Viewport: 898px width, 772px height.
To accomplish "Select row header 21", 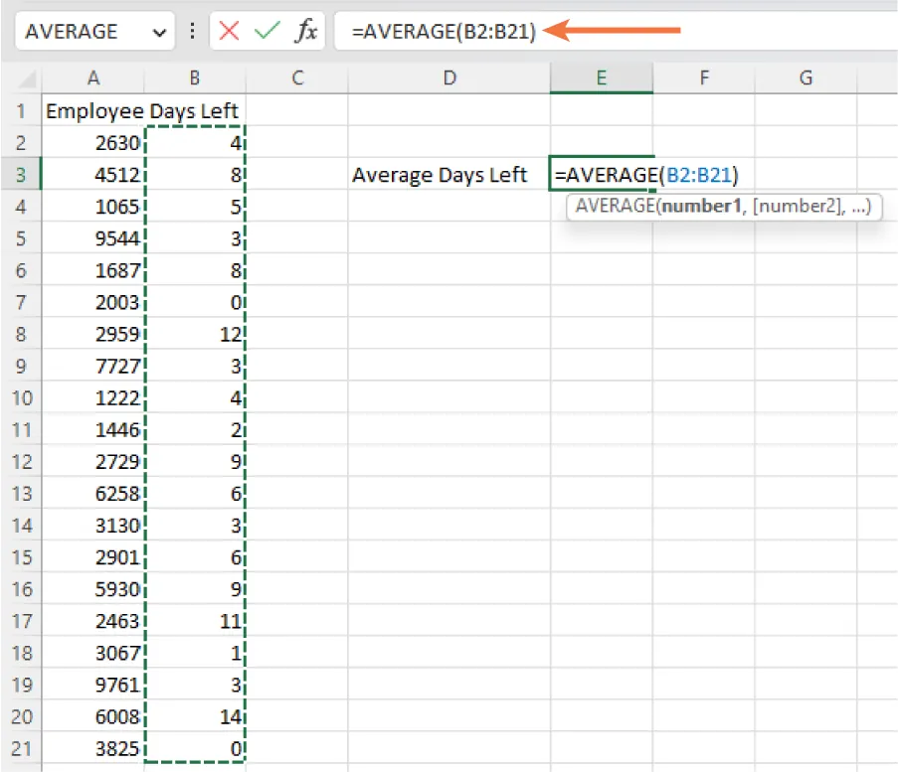I will tap(22, 748).
